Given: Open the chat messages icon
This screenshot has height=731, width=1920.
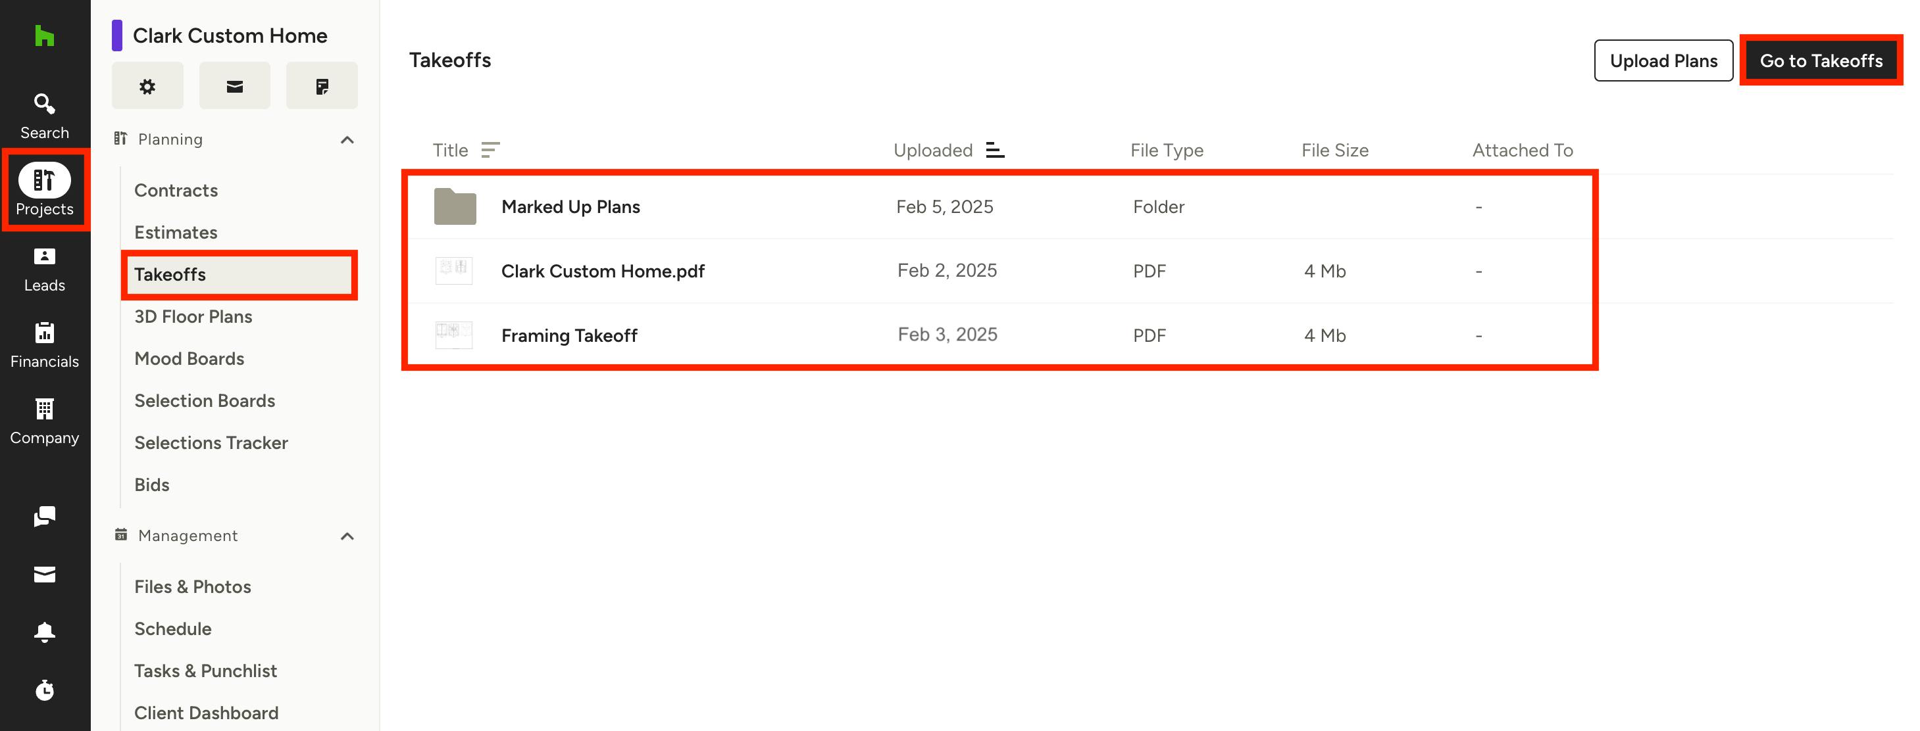Looking at the screenshot, I should click(x=45, y=516).
